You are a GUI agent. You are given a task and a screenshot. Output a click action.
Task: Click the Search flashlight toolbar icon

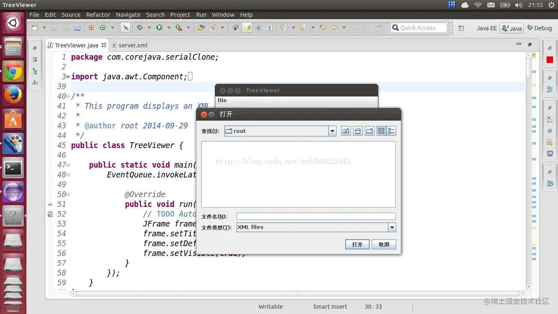click(212, 28)
